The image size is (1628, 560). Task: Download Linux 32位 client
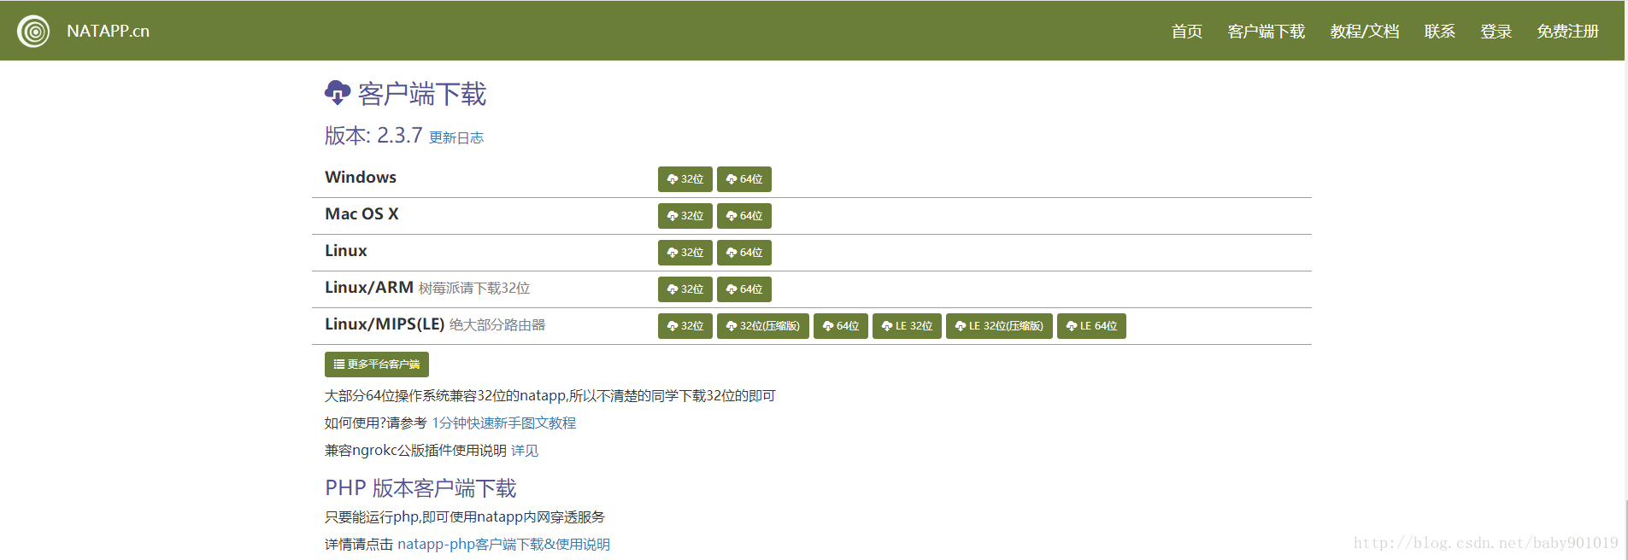(685, 253)
